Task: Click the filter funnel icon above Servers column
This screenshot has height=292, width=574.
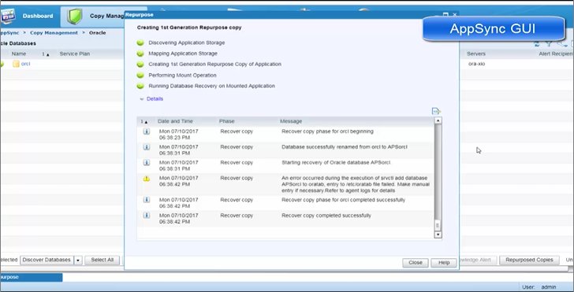Action: (549, 44)
